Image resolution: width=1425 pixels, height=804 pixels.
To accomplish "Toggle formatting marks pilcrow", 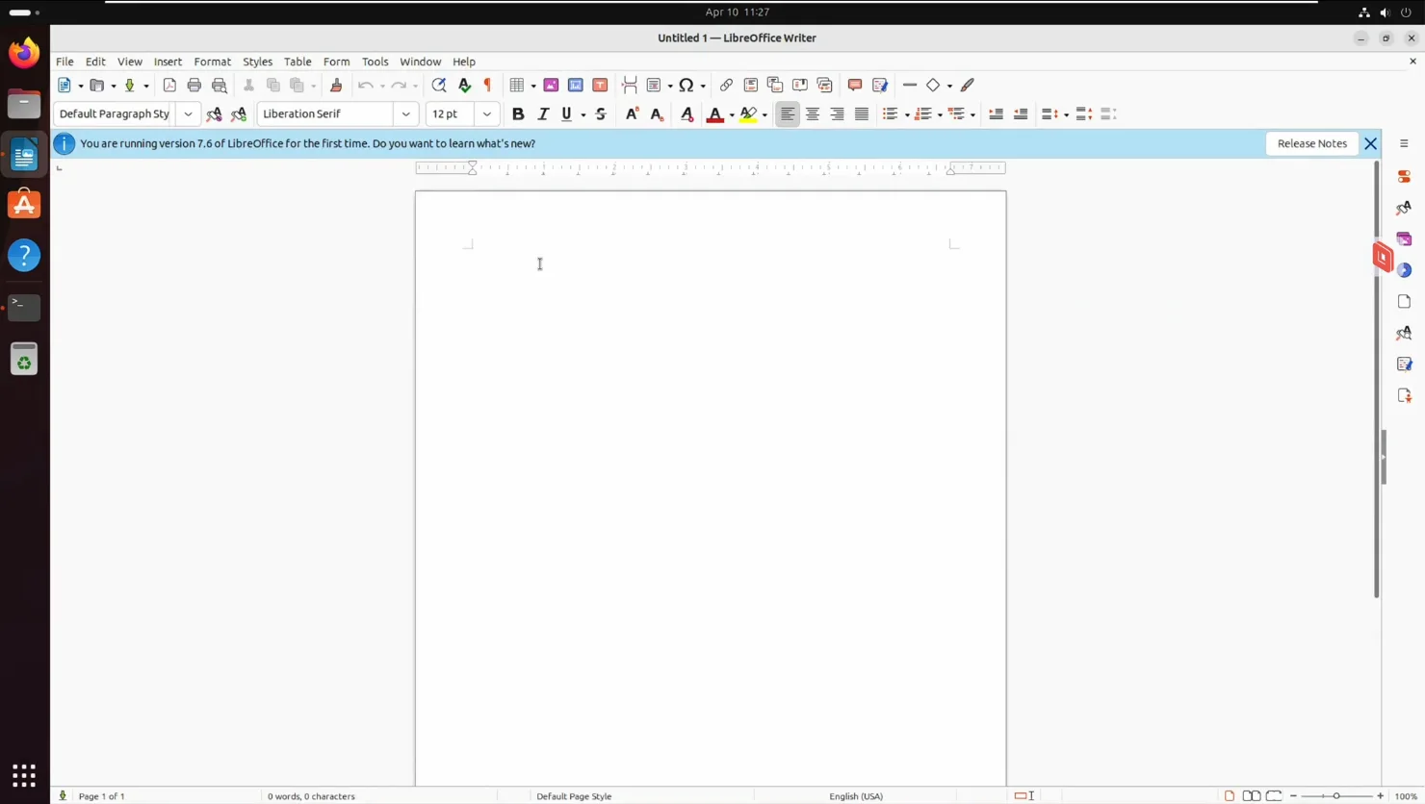I will point(488,86).
